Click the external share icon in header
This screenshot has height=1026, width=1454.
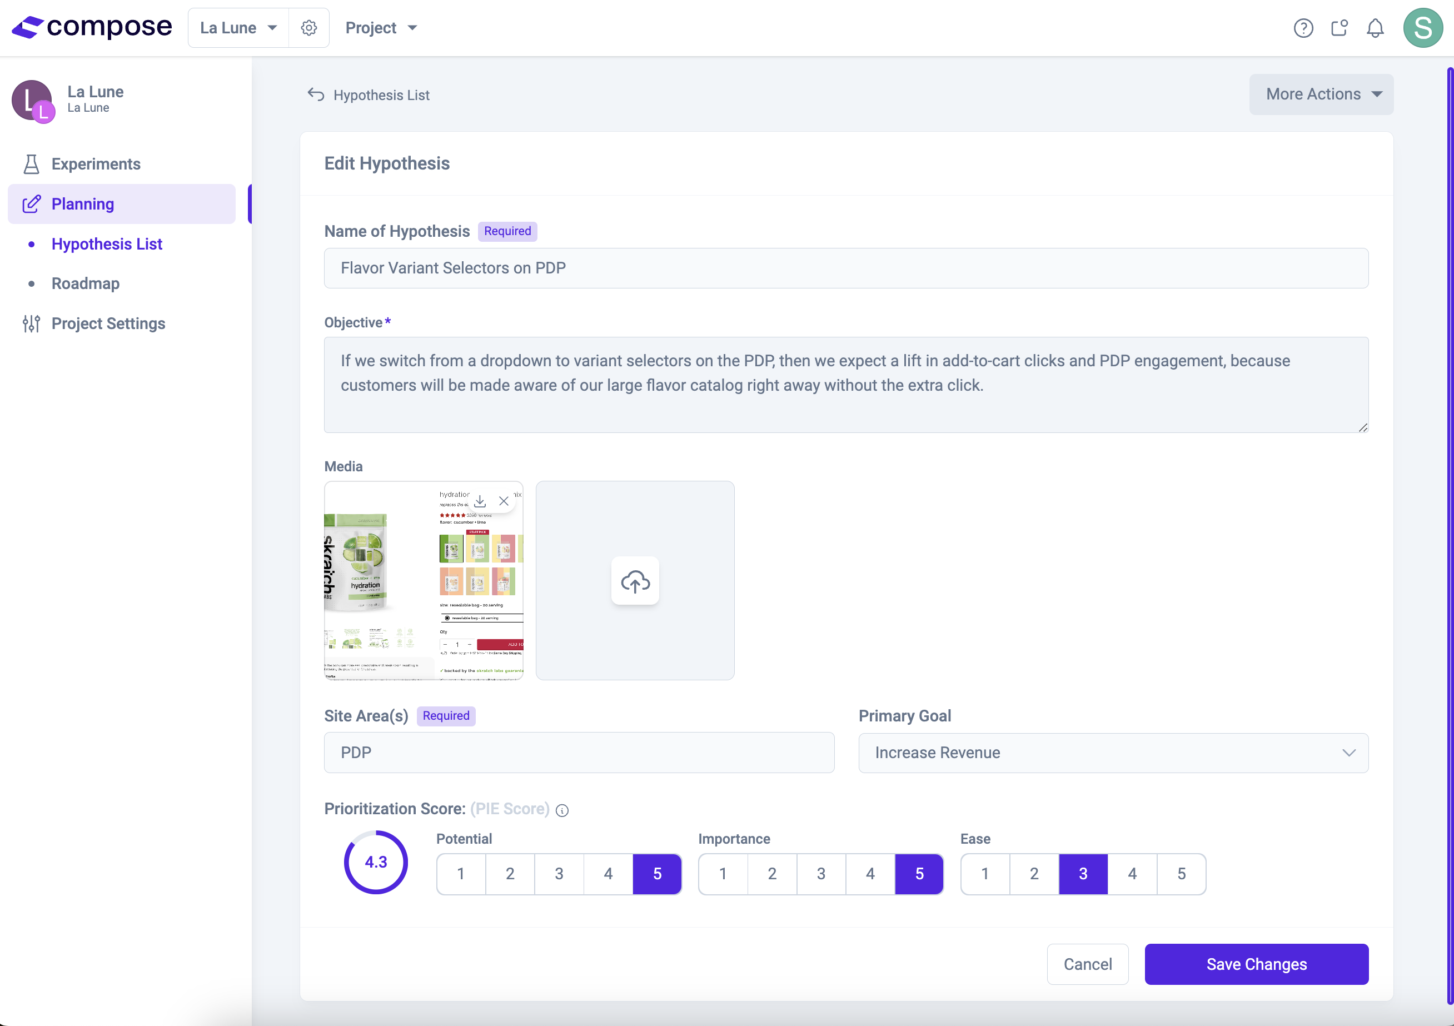[1339, 28]
